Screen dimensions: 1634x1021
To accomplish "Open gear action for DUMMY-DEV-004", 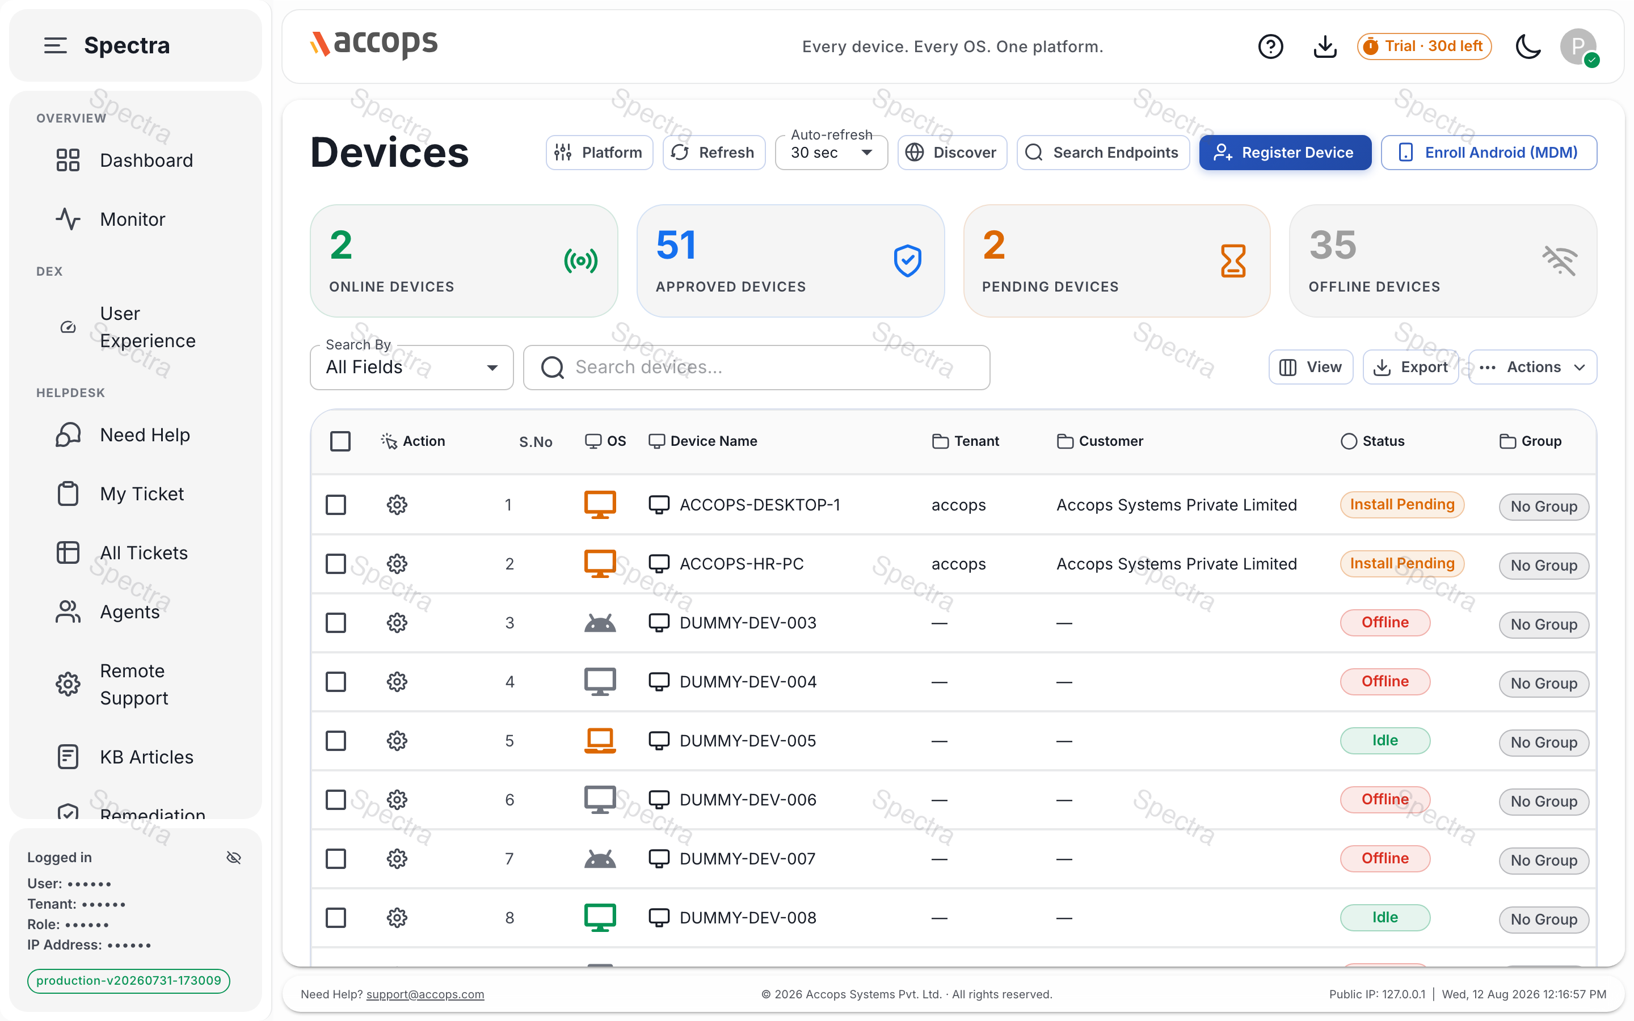I will point(397,681).
